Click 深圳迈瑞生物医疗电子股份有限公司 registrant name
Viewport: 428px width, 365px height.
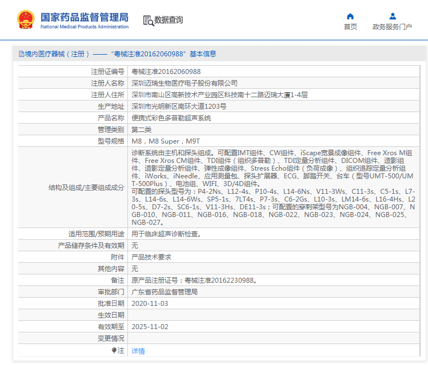point(185,83)
